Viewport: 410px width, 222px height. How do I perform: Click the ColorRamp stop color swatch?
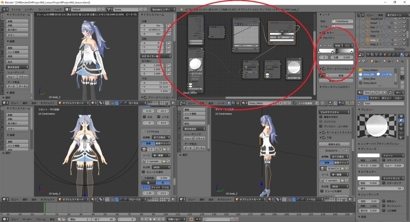tap(336, 62)
